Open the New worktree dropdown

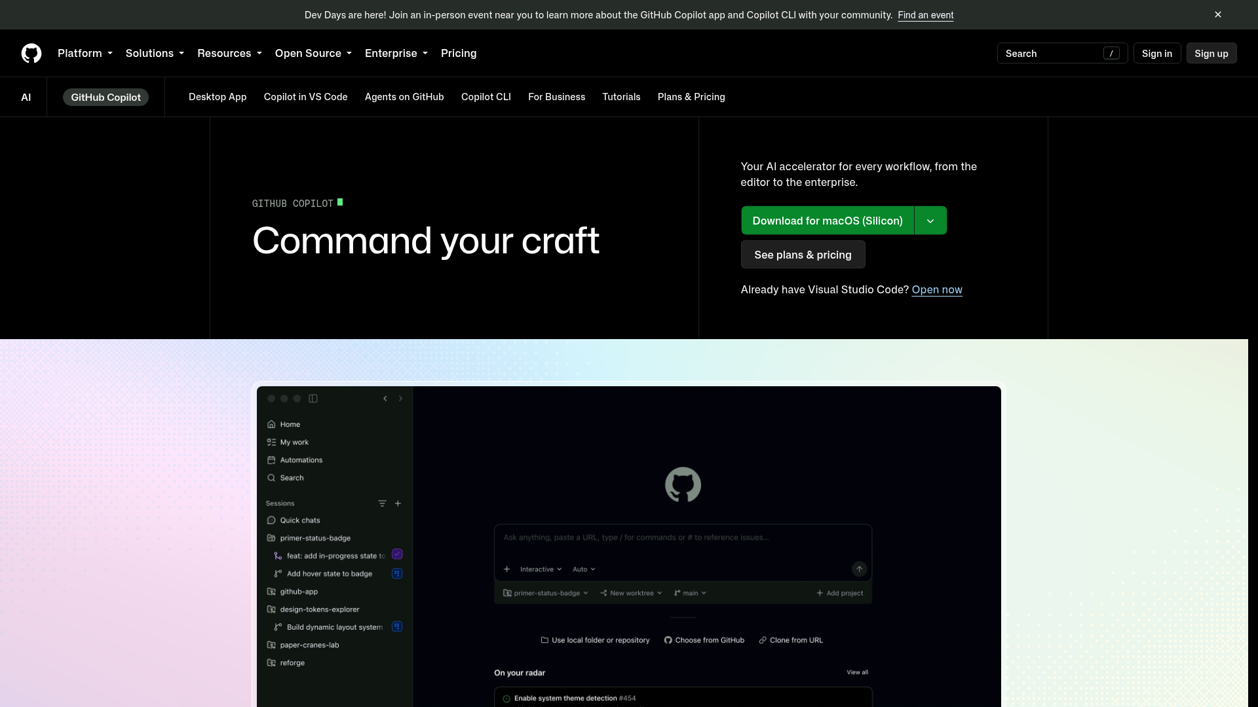point(632,593)
